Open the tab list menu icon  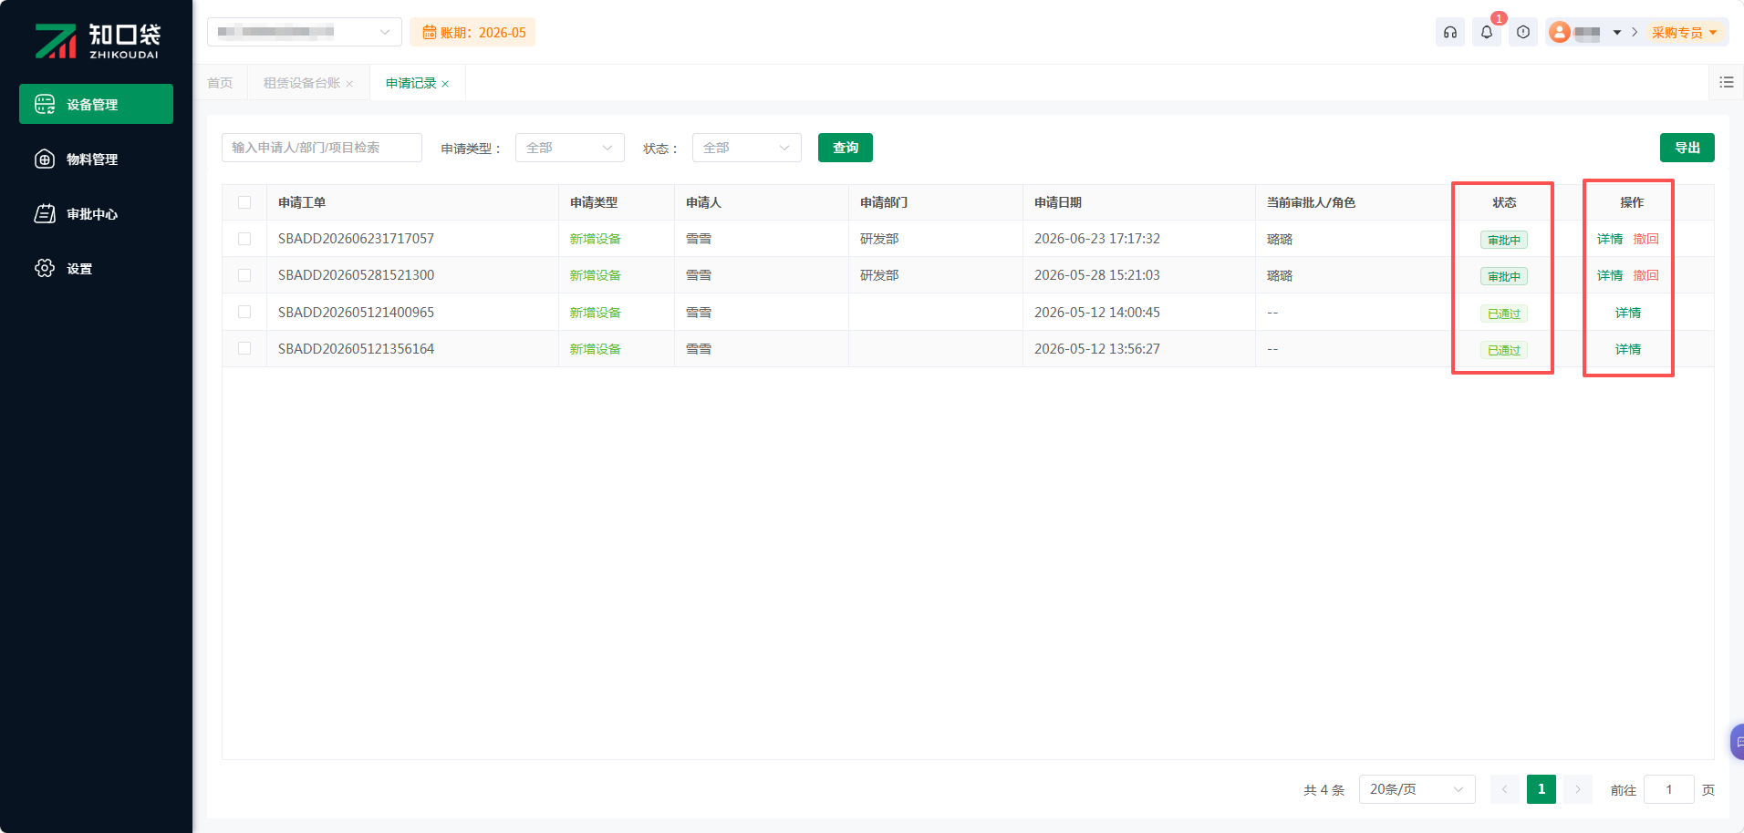point(1726,82)
